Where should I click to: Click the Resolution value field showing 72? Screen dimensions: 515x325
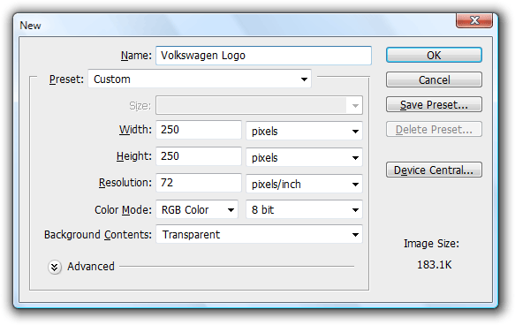click(x=199, y=183)
